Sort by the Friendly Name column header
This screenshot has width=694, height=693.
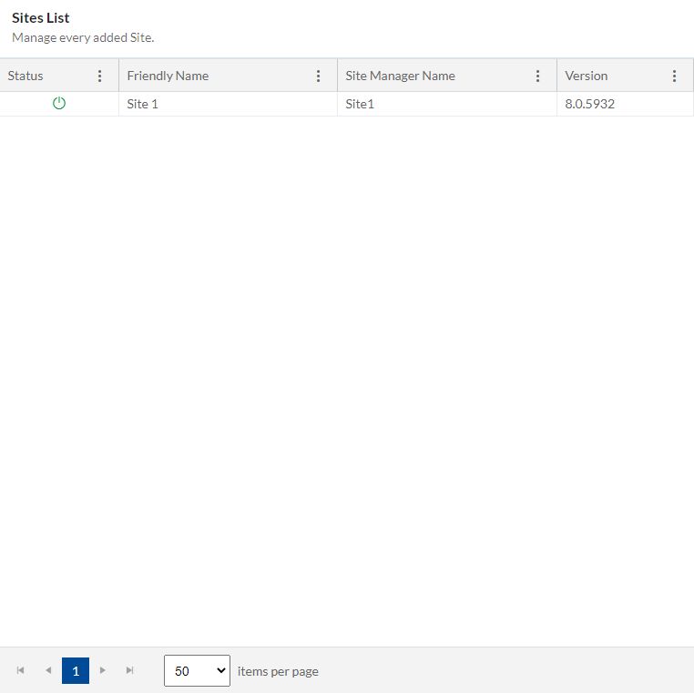tap(168, 76)
